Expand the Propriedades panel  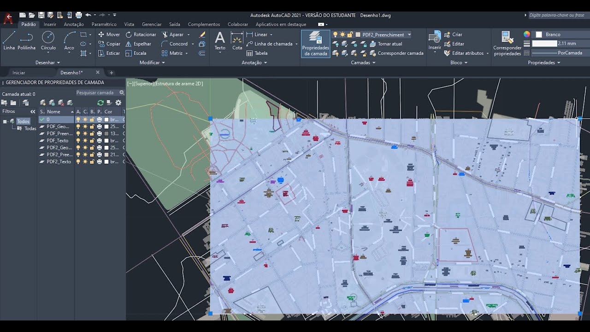(544, 63)
